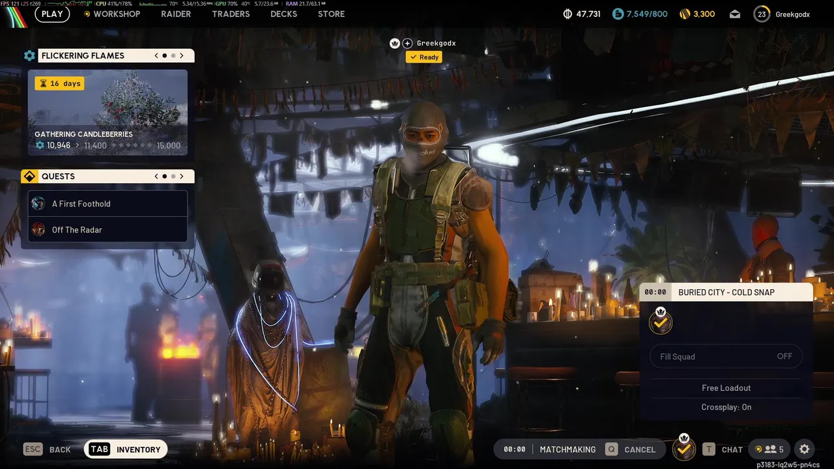834x469 pixels.
Task: Click the gold token icon beside 3,300
Action: (684, 14)
